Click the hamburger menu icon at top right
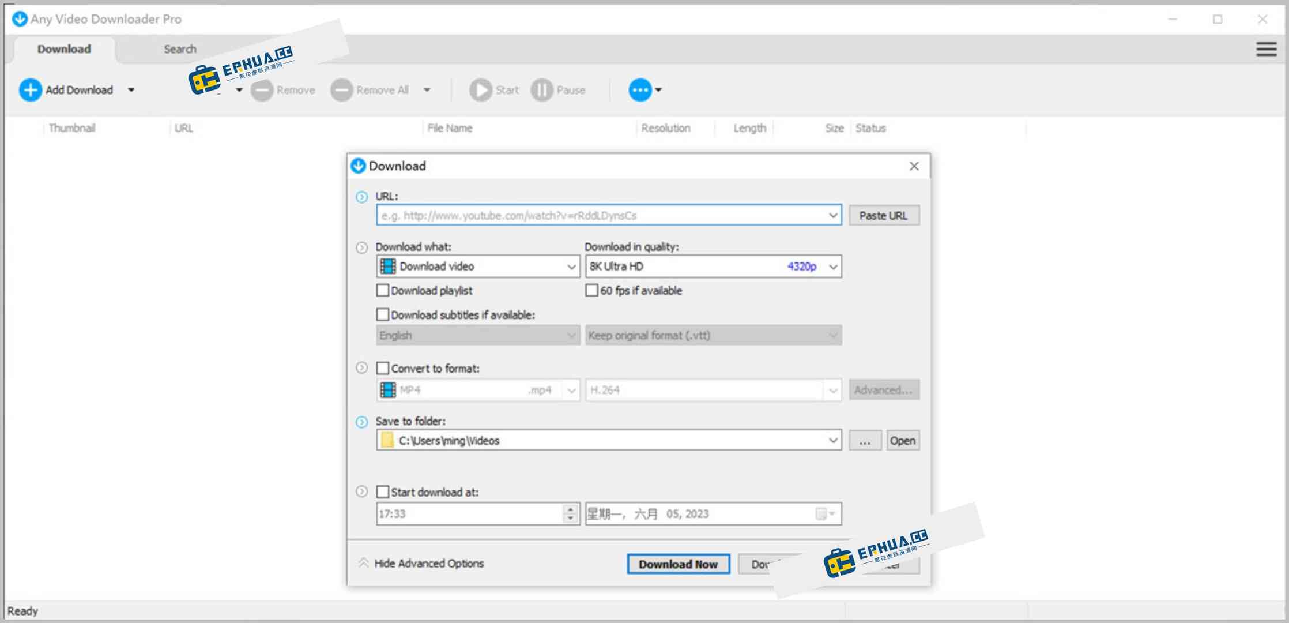1289x623 pixels. point(1266,49)
